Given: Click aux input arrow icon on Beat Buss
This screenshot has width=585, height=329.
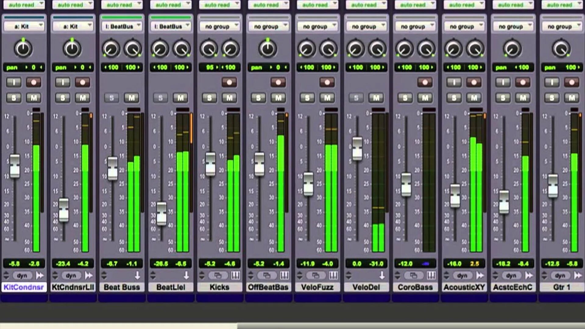Looking at the screenshot, I should pos(137,276).
